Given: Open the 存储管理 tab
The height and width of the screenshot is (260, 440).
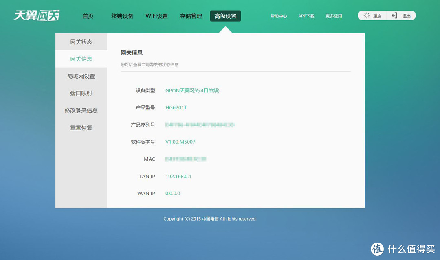Looking at the screenshot, I should [x=191, y=16].
